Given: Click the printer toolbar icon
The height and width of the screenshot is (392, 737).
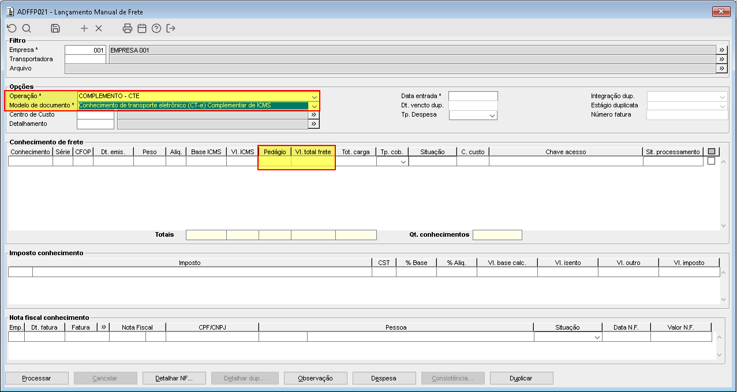Looking at the screenshot, I should (128, 28).
